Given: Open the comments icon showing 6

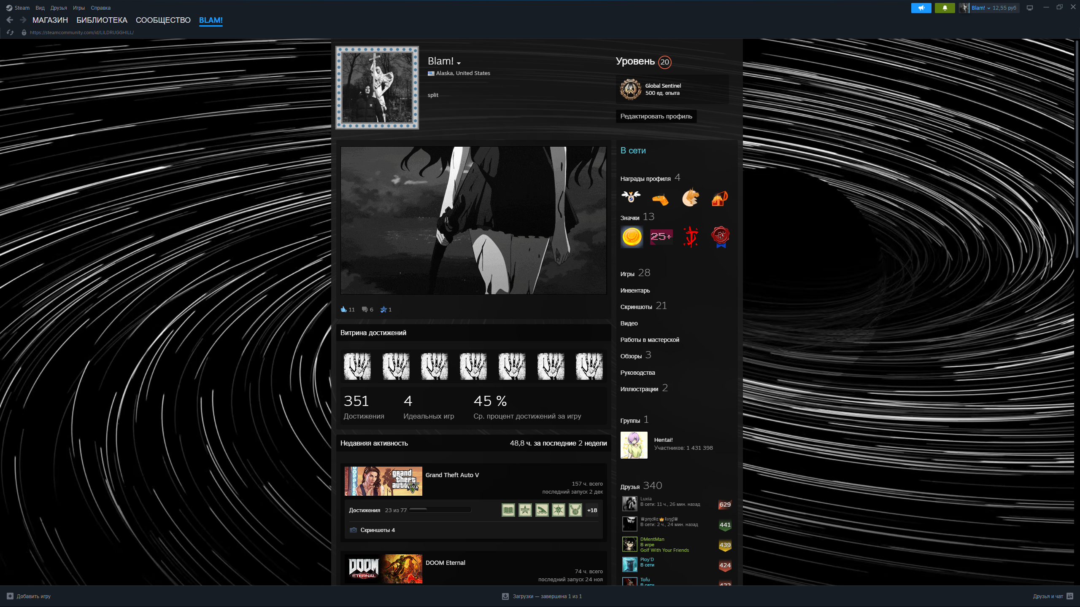Looking at the screenshot, I should [364, 309].
